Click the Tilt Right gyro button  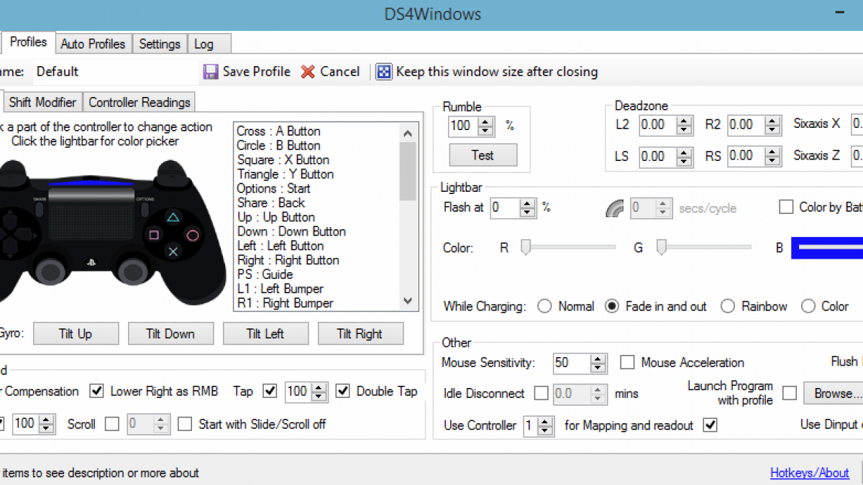point(360,333)
